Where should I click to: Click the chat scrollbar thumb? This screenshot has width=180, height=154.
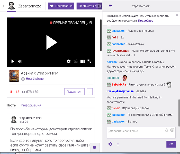coord(179,113)
